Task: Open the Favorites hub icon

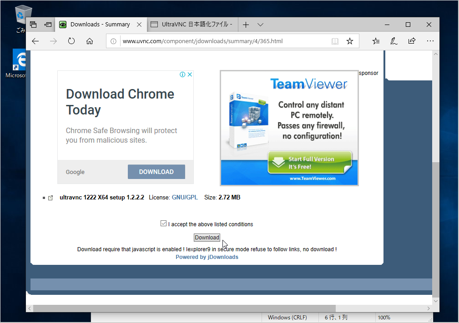Action: pyautogui.click(x=376, y=41)
